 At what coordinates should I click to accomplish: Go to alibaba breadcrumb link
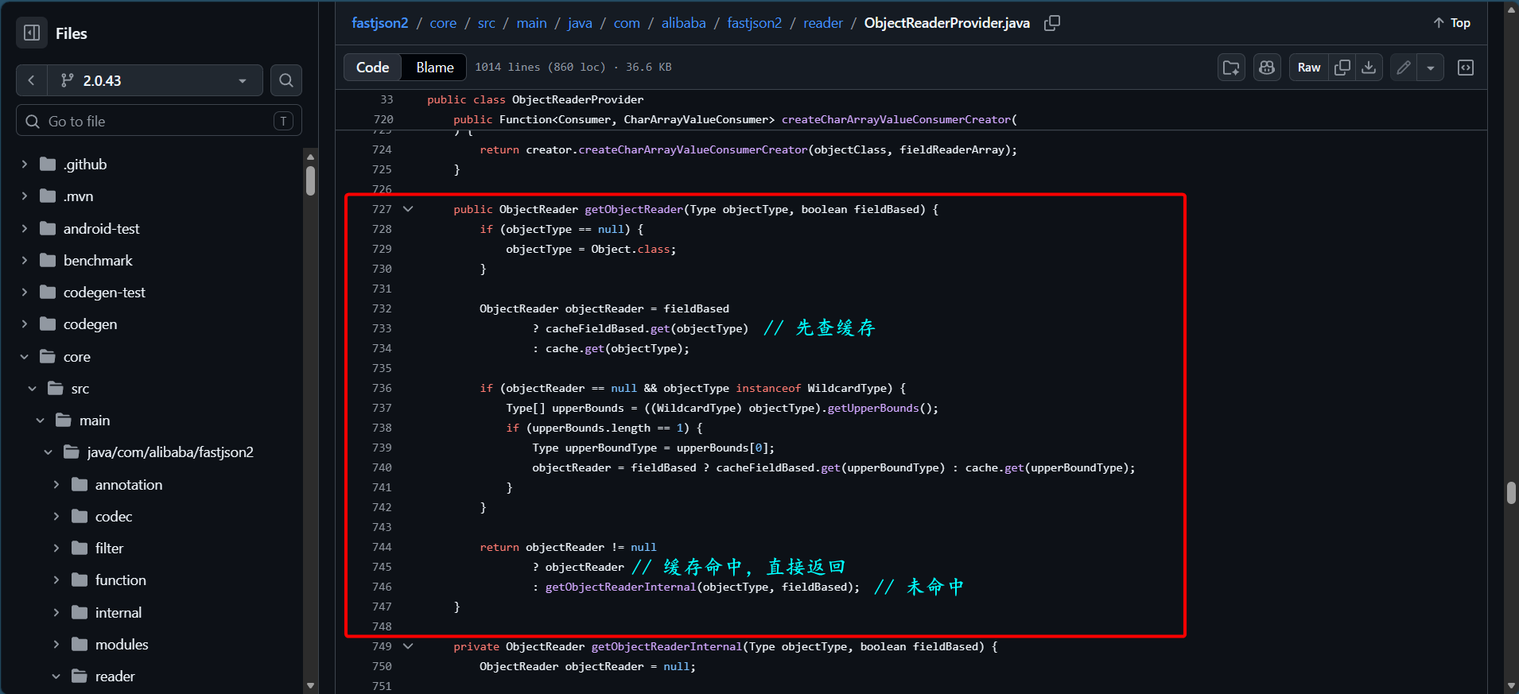684,23
